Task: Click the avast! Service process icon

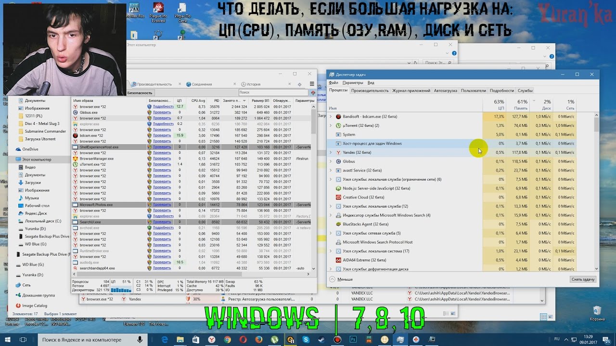Action: pyautogui.click(x=338, y=171)
